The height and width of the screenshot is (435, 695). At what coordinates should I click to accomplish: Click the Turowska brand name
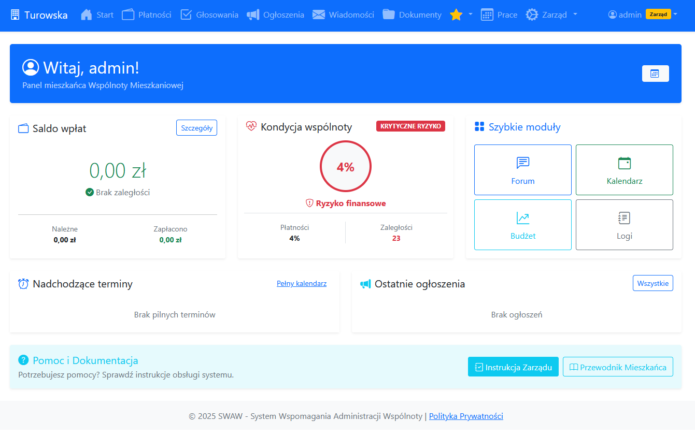(46, 15)
